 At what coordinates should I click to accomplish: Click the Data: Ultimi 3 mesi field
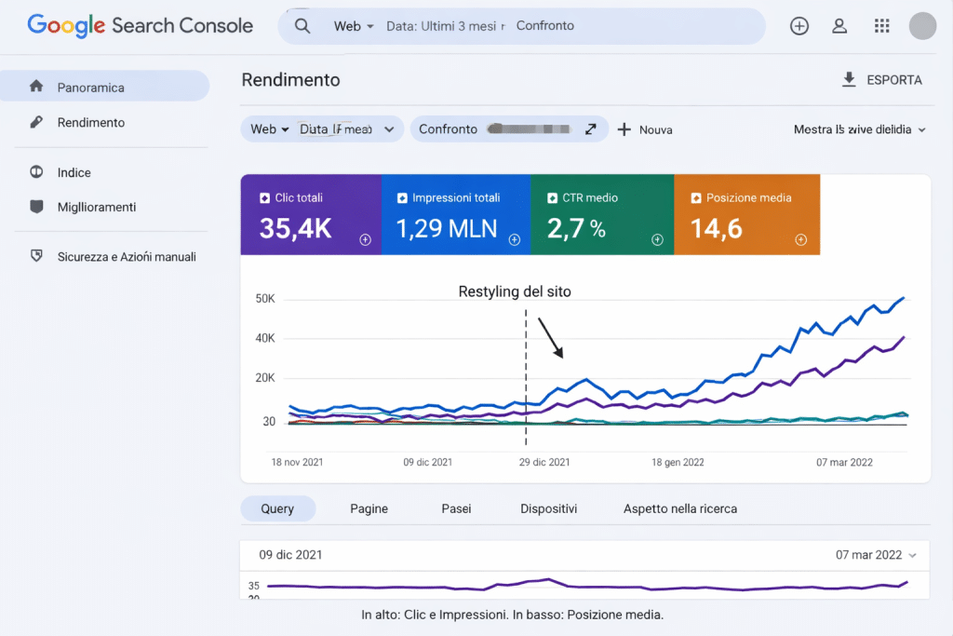[446, 26]
